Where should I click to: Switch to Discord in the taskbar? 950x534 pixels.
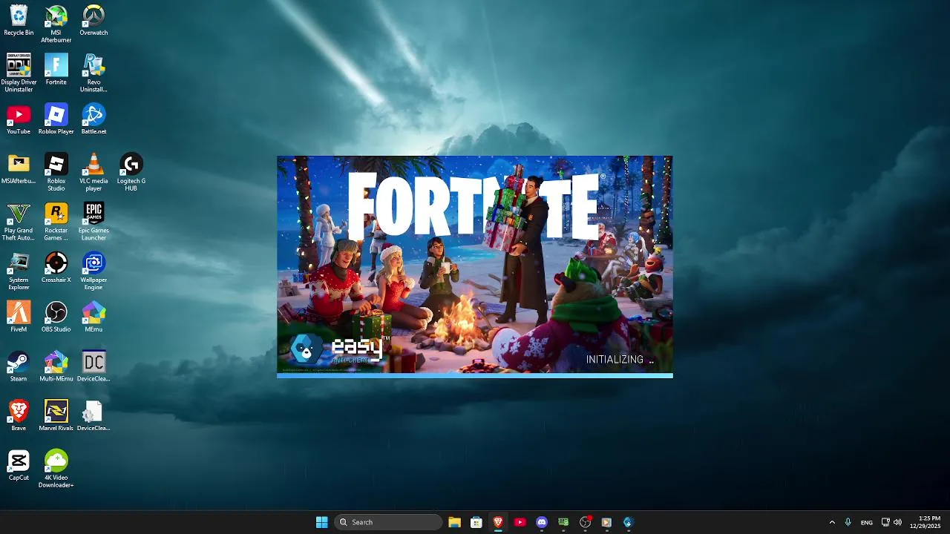(542, 522)
